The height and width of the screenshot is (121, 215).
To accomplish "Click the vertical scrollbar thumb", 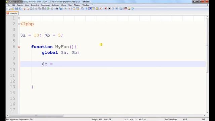I will 207,45.
